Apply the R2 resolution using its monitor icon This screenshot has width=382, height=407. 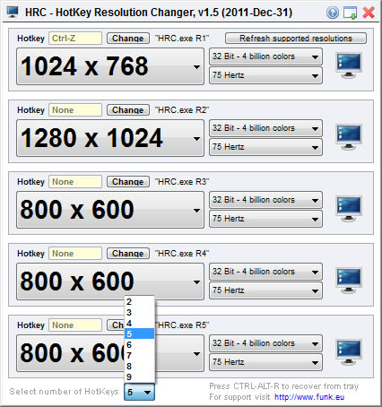[x=349, y=137]
